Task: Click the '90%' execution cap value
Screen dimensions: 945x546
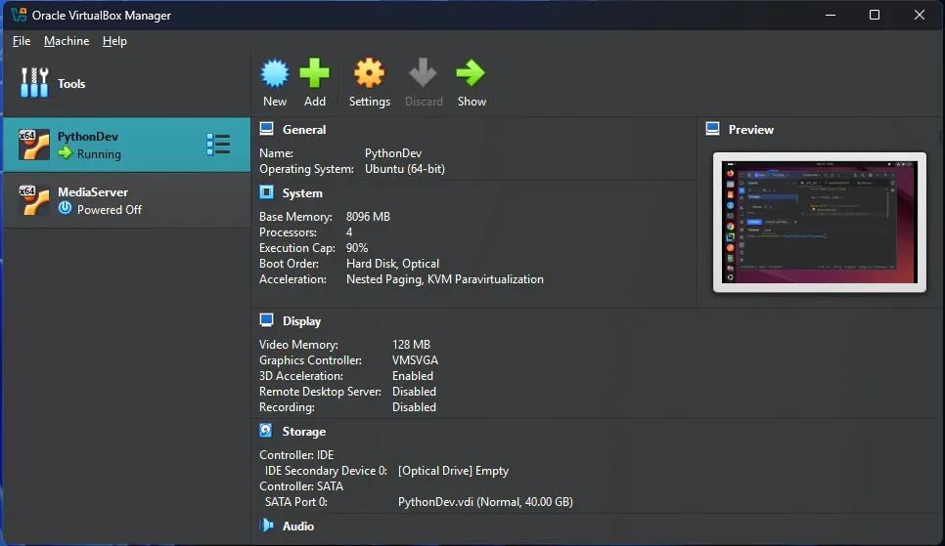Action: coord(357,248)
